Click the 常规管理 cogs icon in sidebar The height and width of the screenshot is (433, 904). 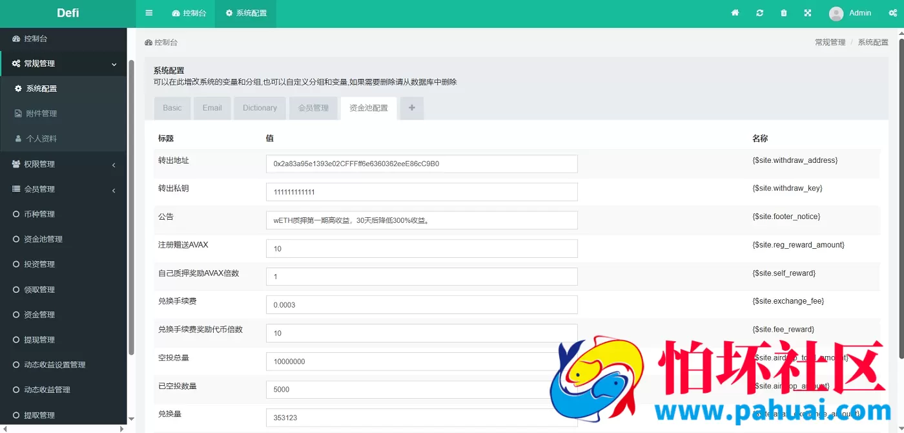pyautogui.click(x=16, y=63)
